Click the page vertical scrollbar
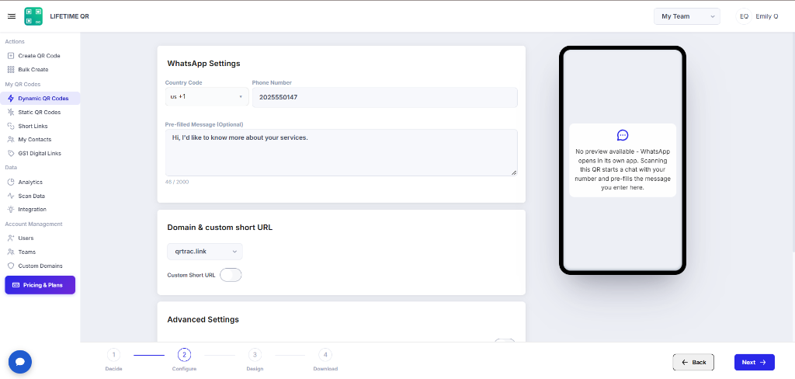The width and height of the screenshot is (795, 379). (793, 142)
